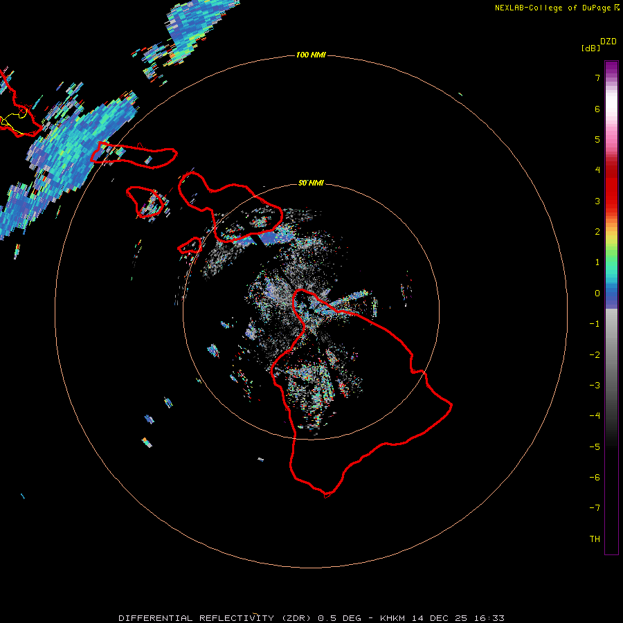Click the 0.5 DEG elevation text

(x=339, y=618)
